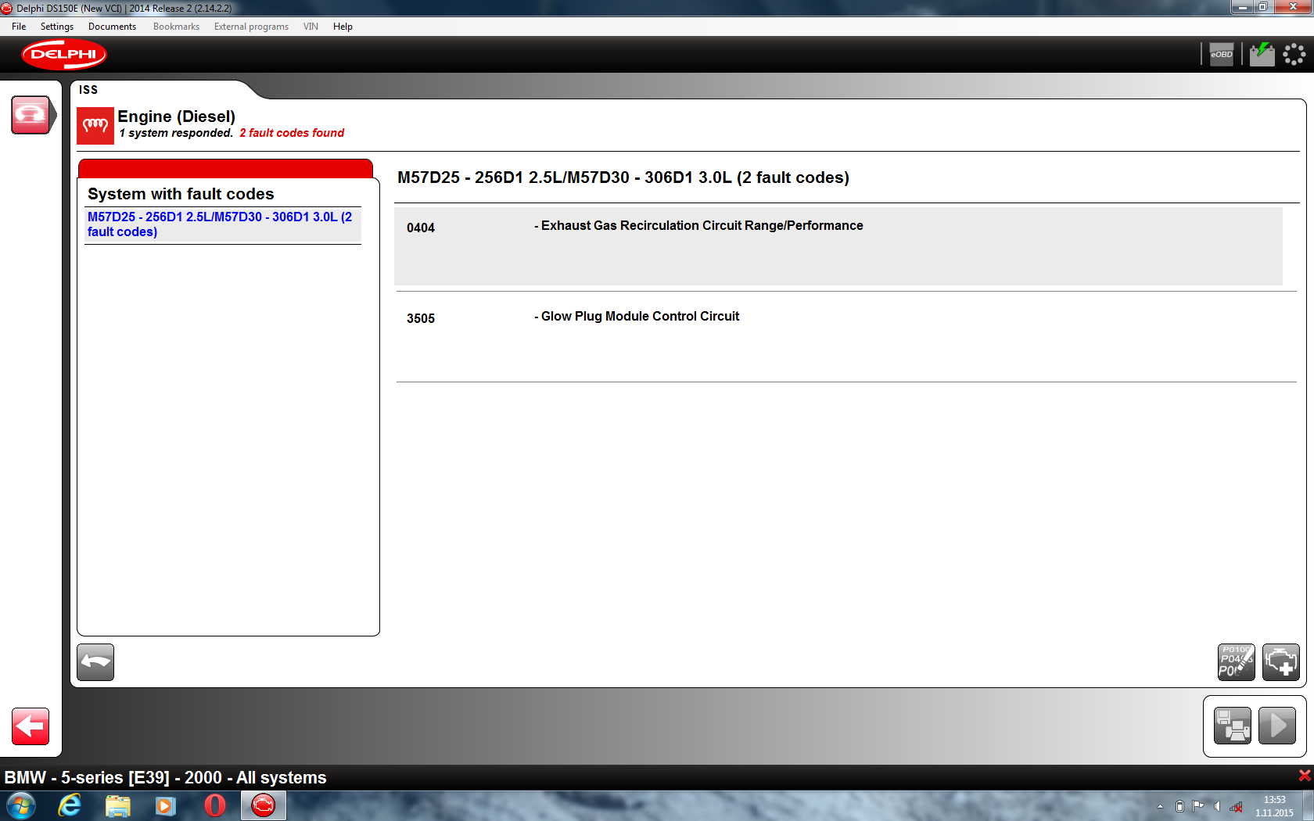The height and width of the screenshot is (821, 1314).
Task: Click the Delphi logo
Action: 64,55
